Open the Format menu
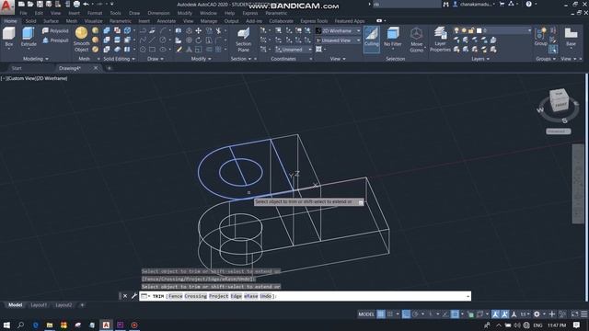The height and width of the screenshot is (331, 589). (x=94, y=13)
